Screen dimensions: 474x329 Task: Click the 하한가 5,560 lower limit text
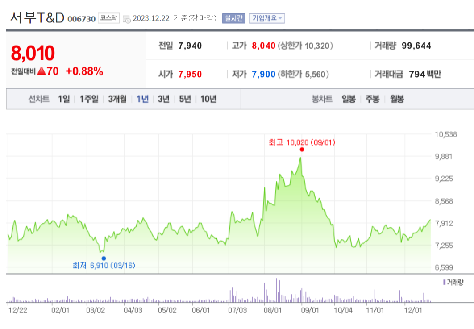[x=303, y=74]
